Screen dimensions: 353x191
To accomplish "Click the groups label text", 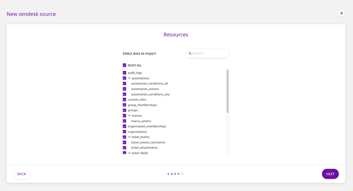I will [133, 110].
